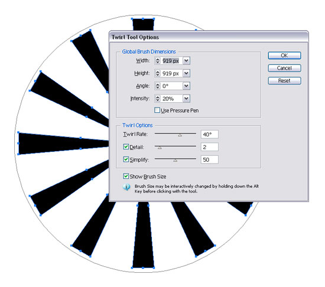Click the Detail value field showing 2
This screenshot has height=287, width=325.
click(x=209, y=147)
